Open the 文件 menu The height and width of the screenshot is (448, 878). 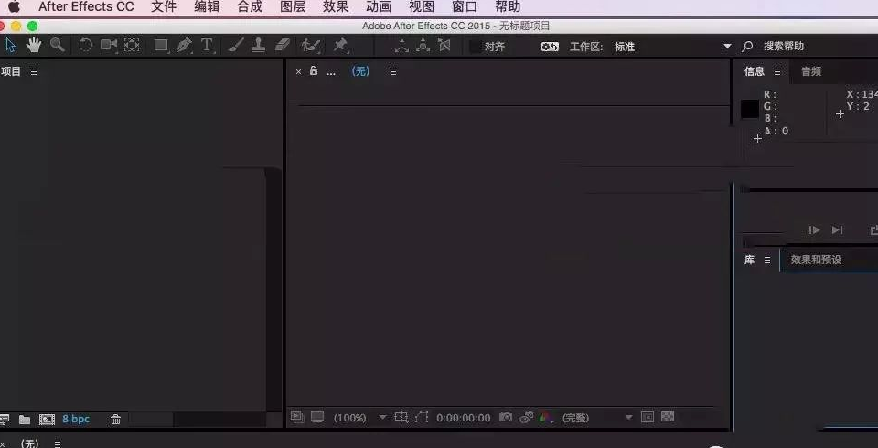tap(164, 7)
